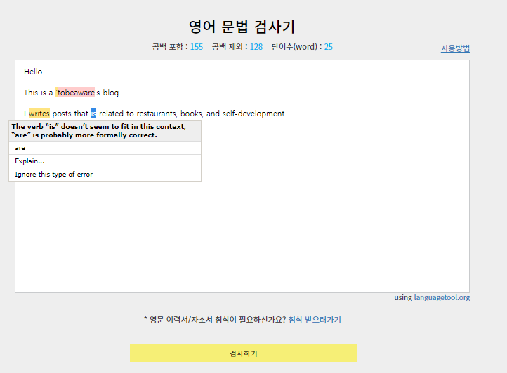Click the page title 영어 문법 검사기
This screenshot has height=373, width=507.
(x=242, y=27)
